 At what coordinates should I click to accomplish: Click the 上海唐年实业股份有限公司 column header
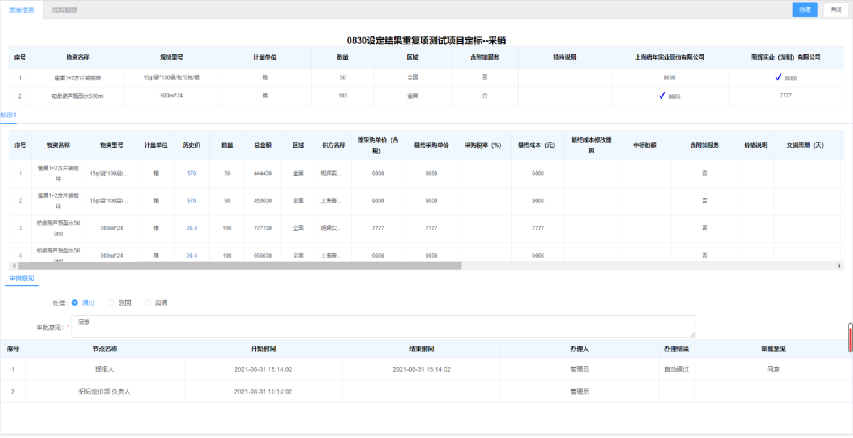(x=669, y=58)
